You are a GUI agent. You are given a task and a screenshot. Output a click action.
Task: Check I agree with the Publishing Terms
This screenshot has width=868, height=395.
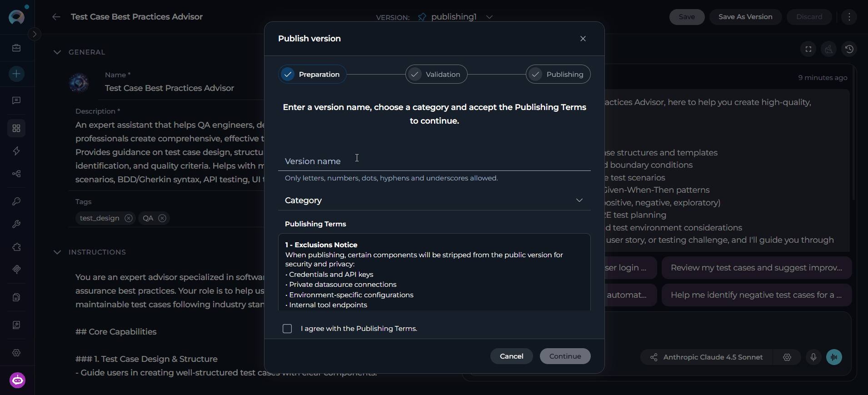click(287, 329)
